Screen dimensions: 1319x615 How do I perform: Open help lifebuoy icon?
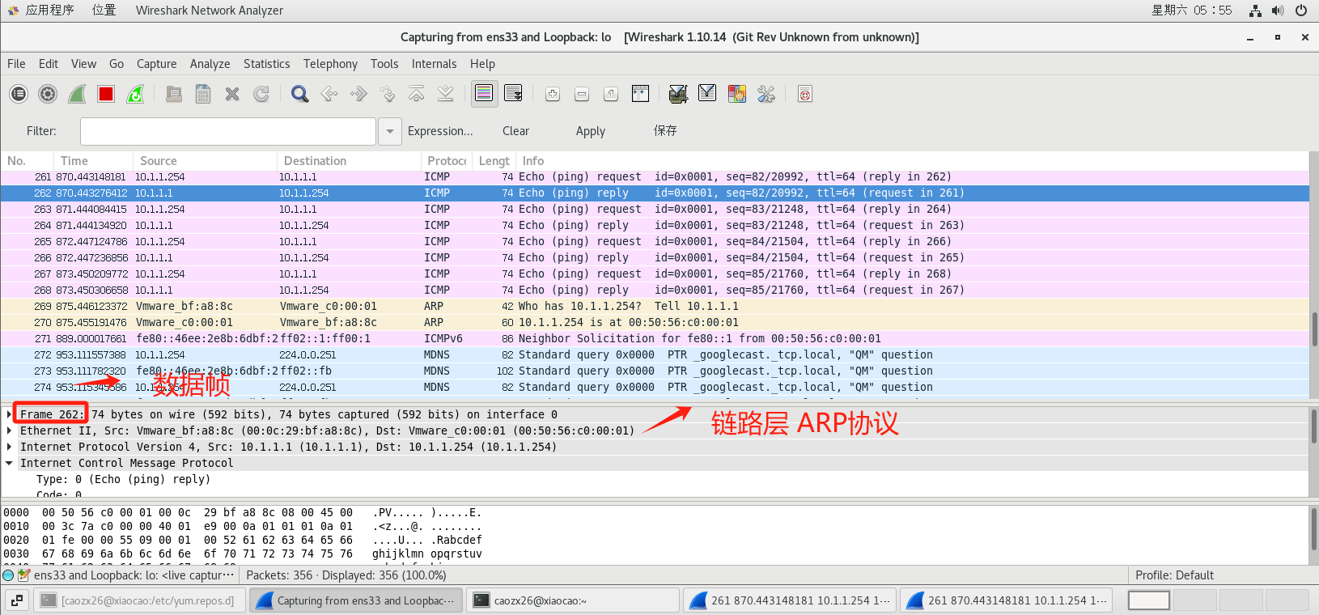pyautogui.click(x=804, y=94)
